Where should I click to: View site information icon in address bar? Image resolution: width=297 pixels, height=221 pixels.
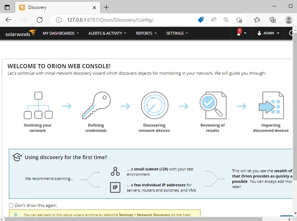pos(59,20)
